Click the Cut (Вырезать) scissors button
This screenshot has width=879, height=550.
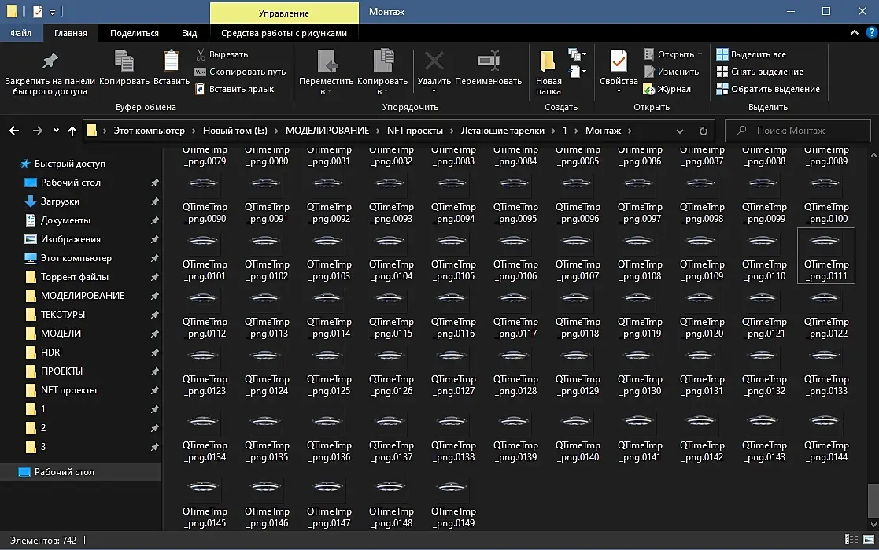221,54
